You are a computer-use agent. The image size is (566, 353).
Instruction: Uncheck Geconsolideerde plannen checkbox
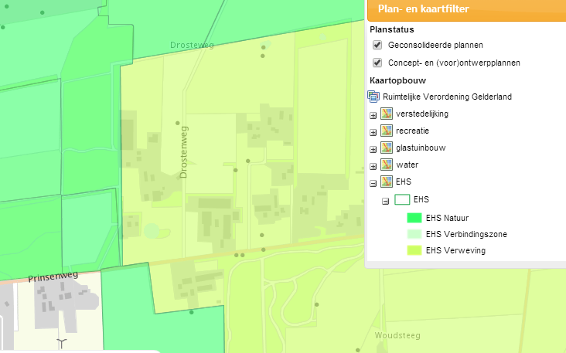[377, 46]
